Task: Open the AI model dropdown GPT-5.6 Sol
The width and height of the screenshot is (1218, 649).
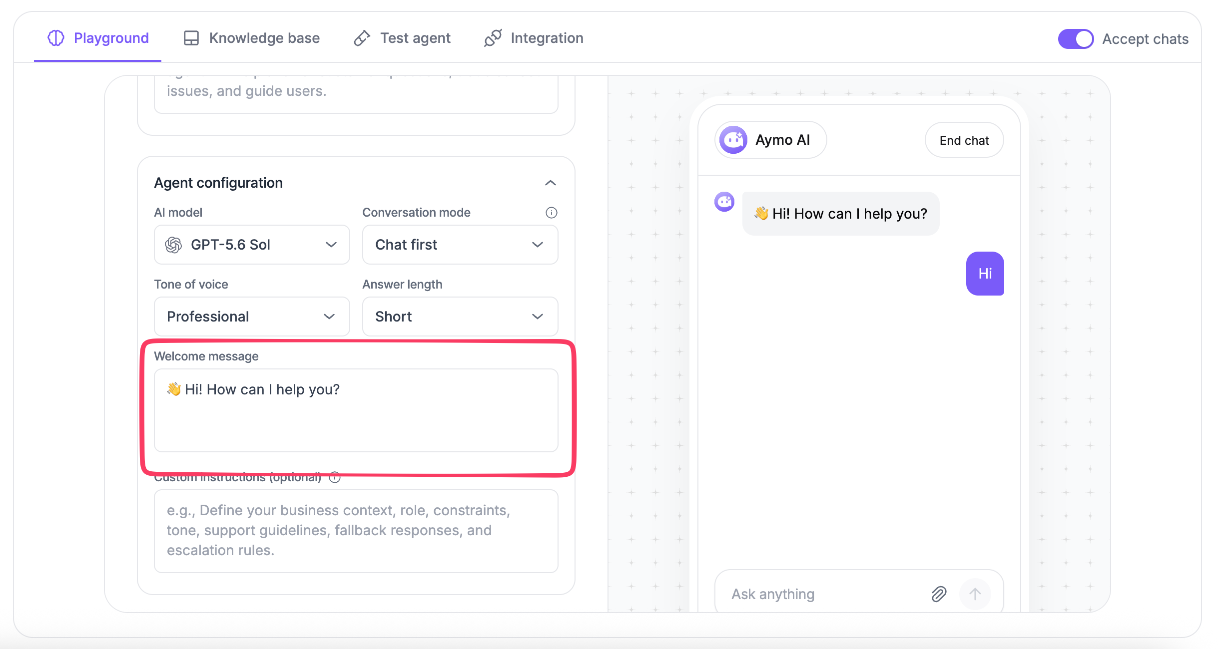Action: (x=252, y=245)
